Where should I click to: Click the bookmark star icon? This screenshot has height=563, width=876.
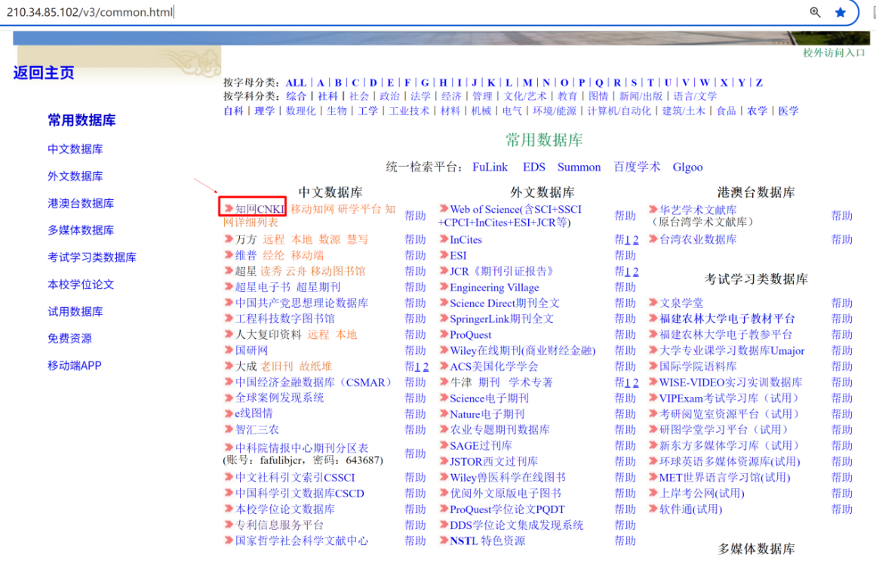841,12
